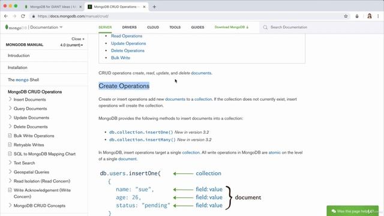Open Delete Operations link
Screen dimensions: 384x216
tap(128, 50)
